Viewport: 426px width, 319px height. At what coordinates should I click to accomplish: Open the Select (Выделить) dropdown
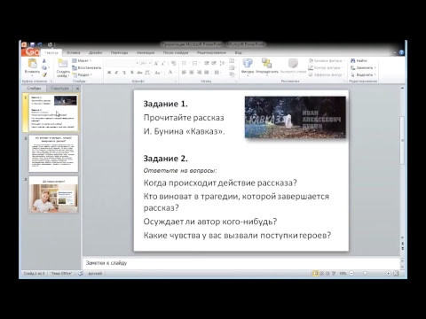363,74
